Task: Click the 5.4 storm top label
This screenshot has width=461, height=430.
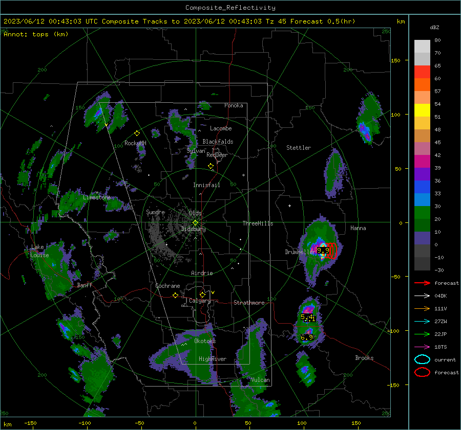Action: [307, 317]
